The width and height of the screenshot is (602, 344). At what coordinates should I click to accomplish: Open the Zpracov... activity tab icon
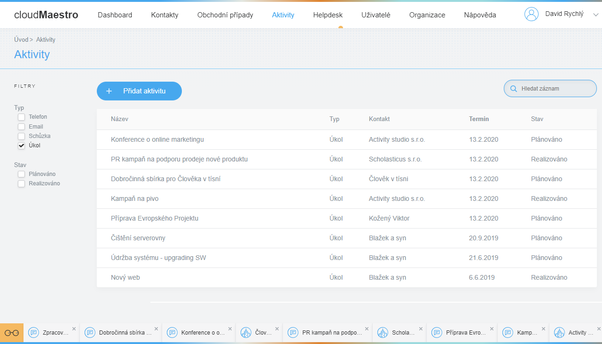33,333
